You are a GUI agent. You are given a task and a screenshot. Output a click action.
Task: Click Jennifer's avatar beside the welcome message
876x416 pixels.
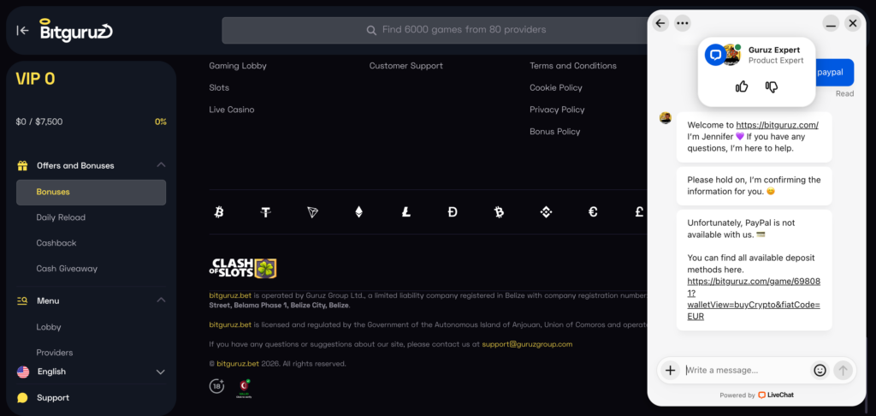[x=665, y=118]
